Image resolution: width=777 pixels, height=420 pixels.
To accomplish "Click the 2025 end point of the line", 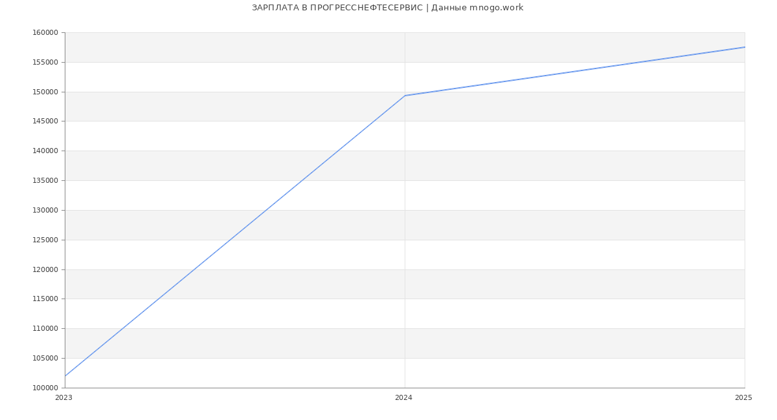I will 745,47.
